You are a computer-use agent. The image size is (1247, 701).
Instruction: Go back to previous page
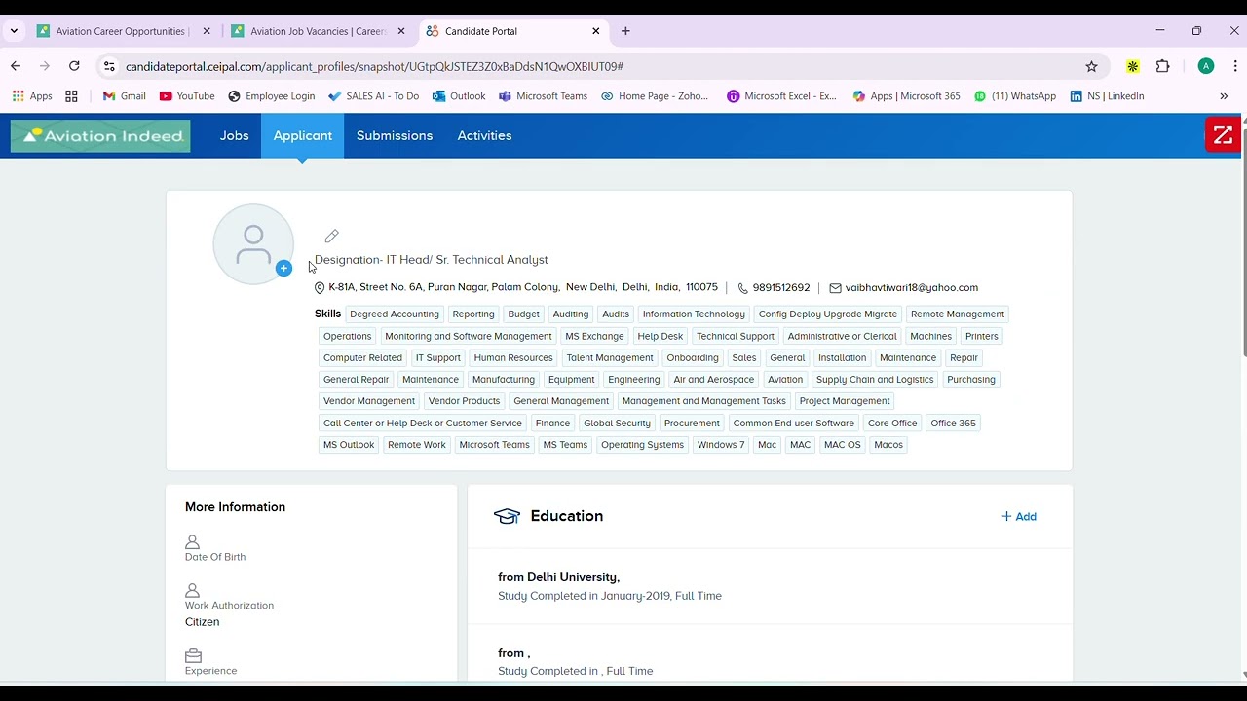point(16,66)
